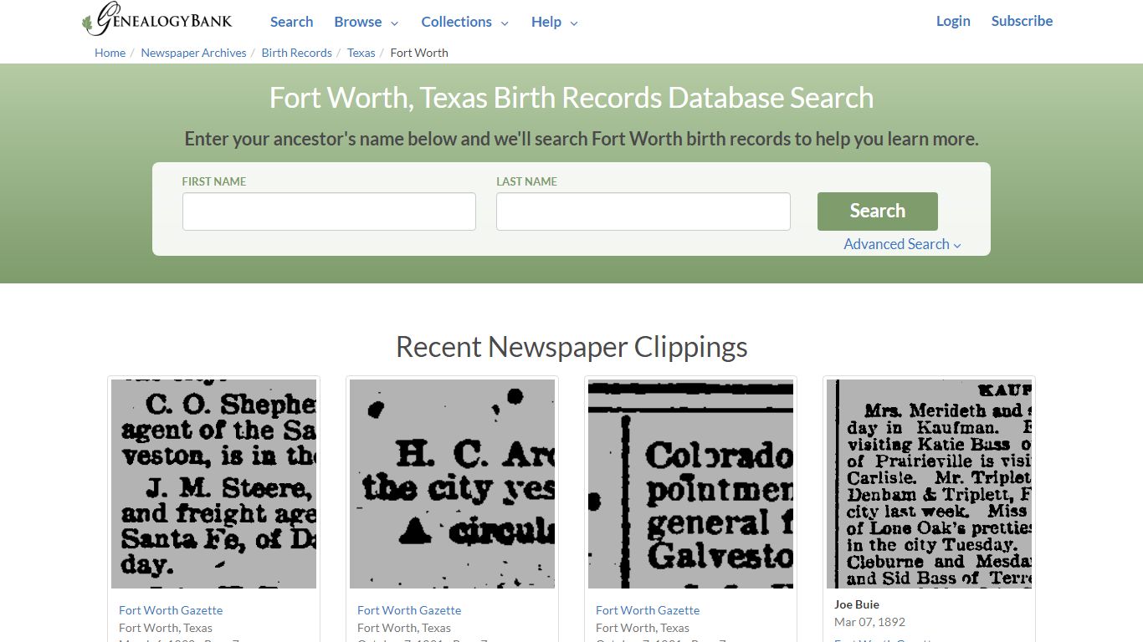This screenshot has height=642, width=1143.
Task: Open the GenealogyBank logo homepage
Action: point(157,19)
